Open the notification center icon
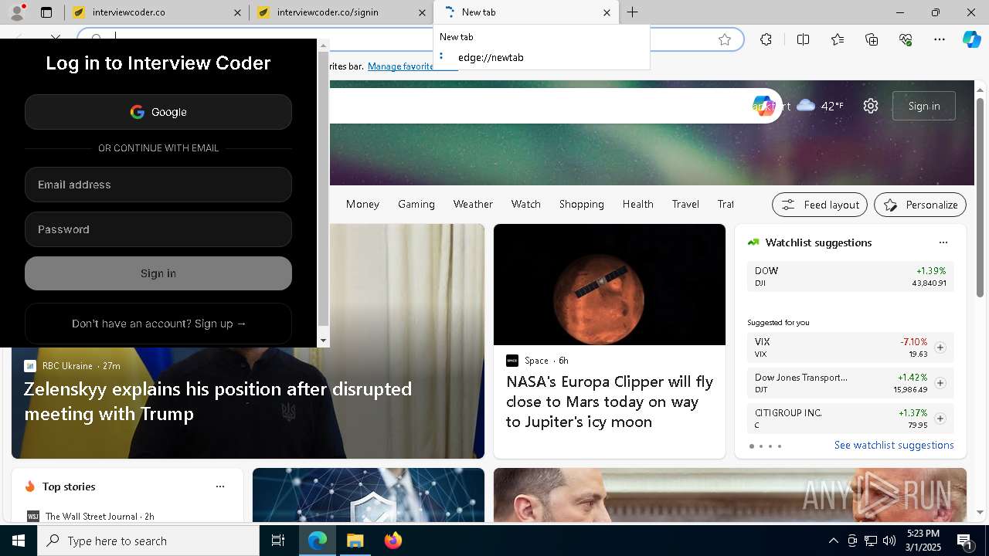The image size is (989, 556). click(964, 541)
